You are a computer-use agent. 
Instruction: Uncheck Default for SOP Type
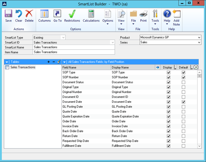coord(184,72)
